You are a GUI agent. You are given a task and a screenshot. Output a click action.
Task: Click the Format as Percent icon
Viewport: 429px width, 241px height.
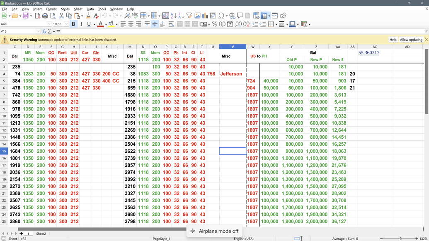click(214, 24)
